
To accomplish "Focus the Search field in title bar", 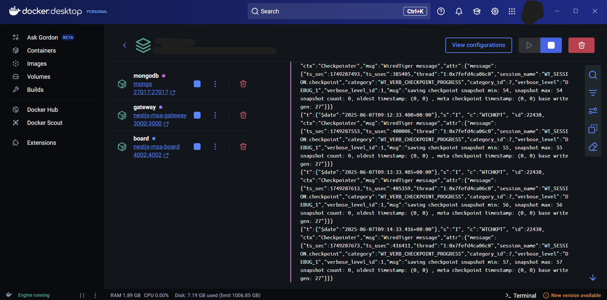I will [339, 11].
